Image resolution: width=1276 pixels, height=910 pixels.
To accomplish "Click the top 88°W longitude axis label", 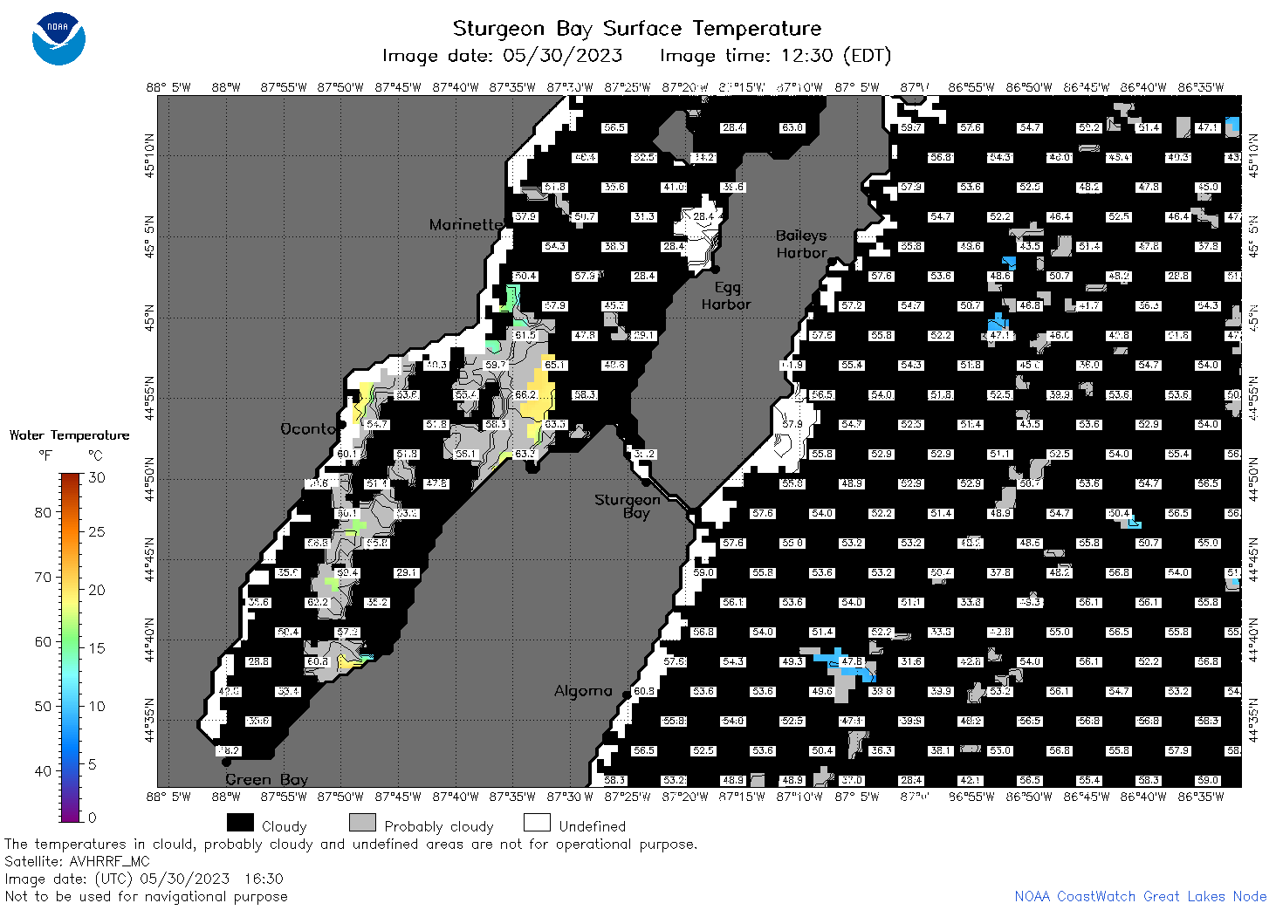I will point(226,87).
